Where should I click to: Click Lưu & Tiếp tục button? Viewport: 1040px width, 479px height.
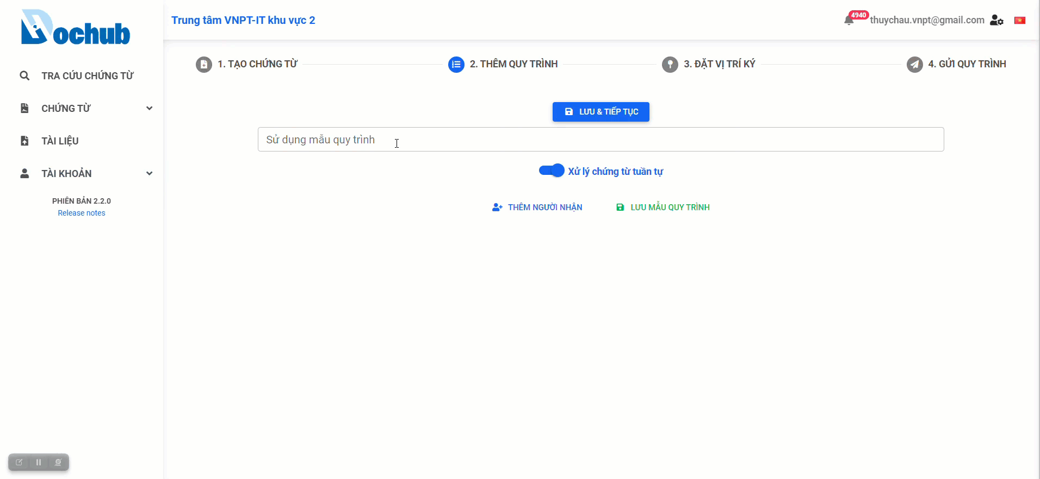601,112
